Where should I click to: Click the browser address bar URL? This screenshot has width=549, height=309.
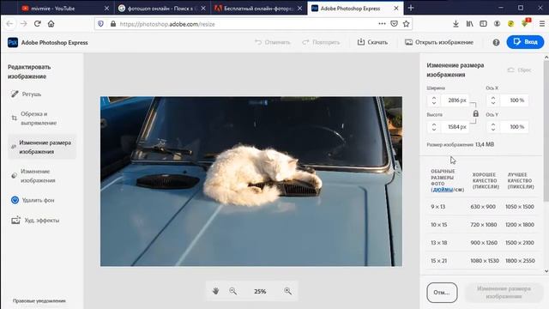click(167, 24)
